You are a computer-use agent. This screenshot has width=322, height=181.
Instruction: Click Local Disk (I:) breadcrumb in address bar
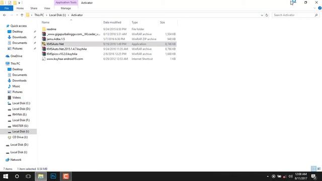tap(57, 15)
